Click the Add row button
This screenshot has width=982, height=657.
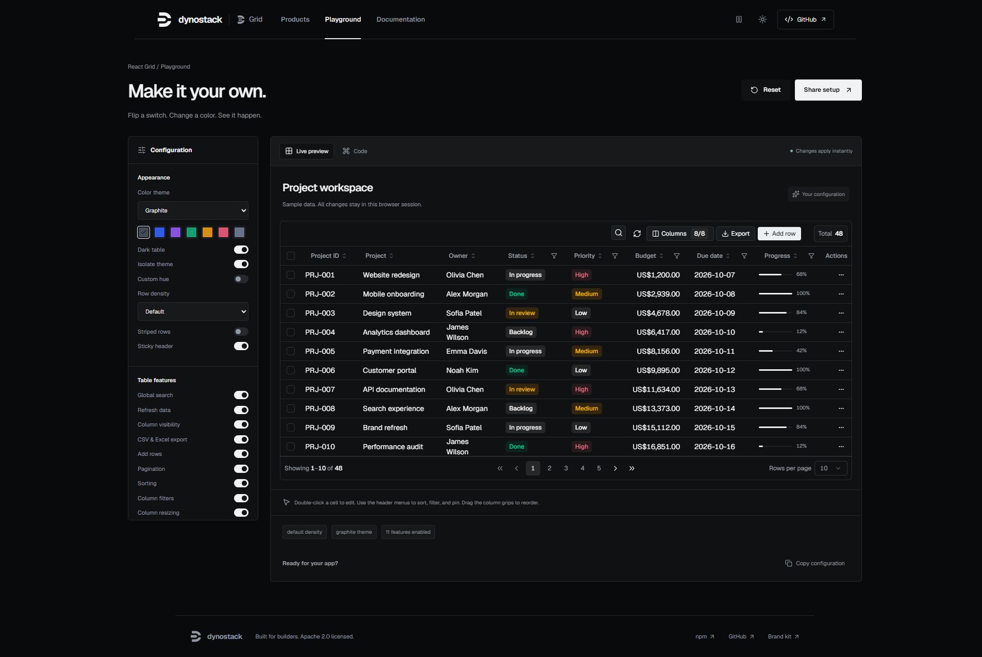[779, 234]
